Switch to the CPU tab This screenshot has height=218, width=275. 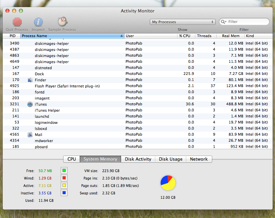72,159
